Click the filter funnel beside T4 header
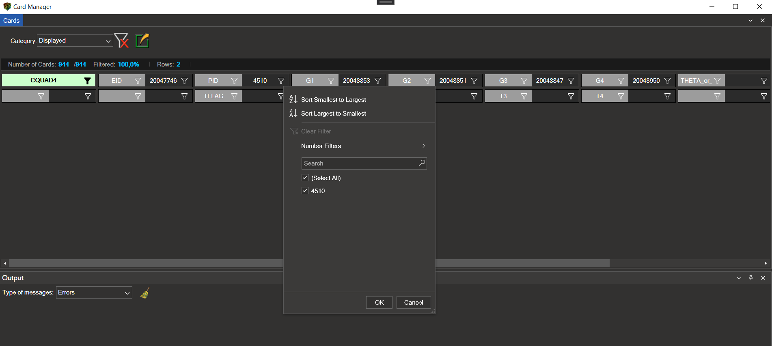Image resolution: width=772 pixels, height=346 pixels. click(621, 96)
